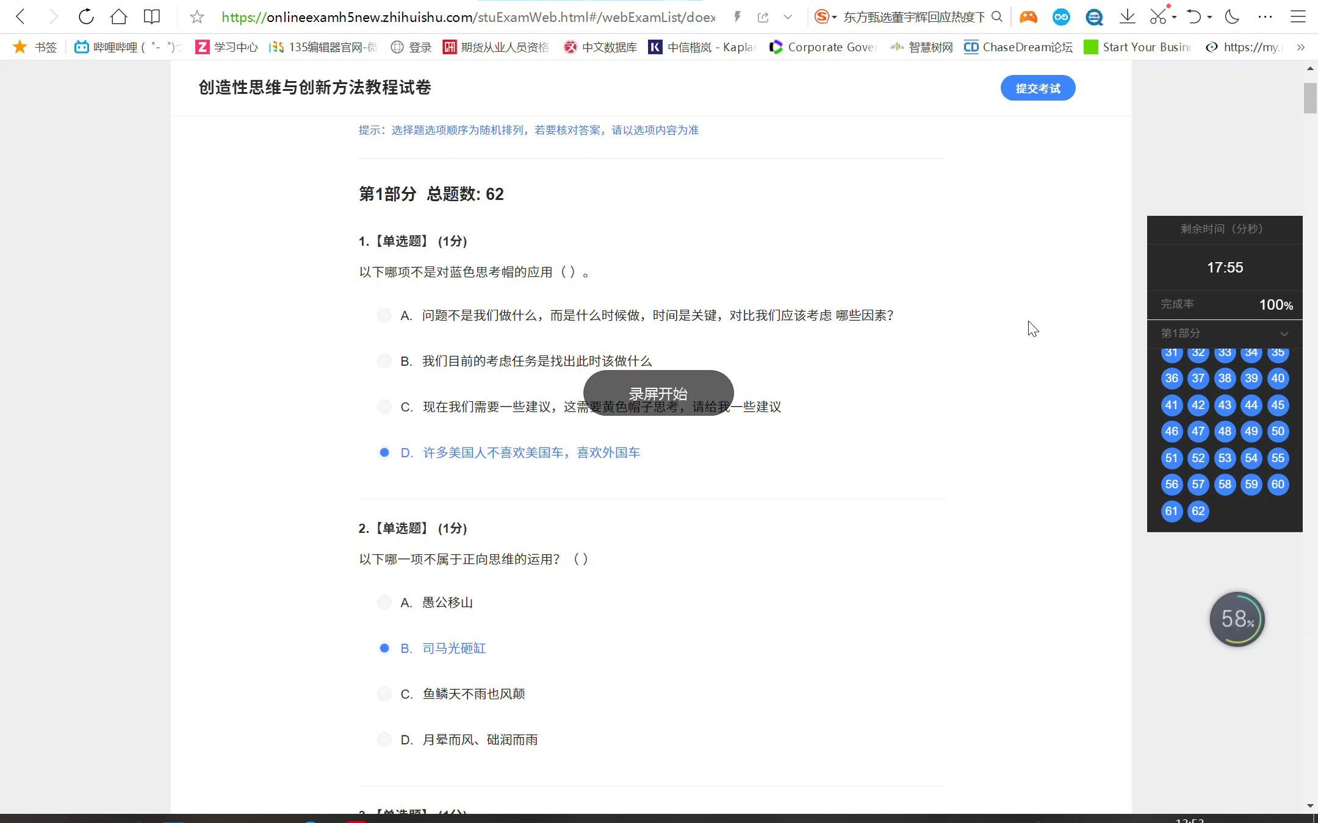The height and width of the screenshot is (823, 1318).
Task: Click the scrollbar down arrow
Action: tap(1310, 806)
